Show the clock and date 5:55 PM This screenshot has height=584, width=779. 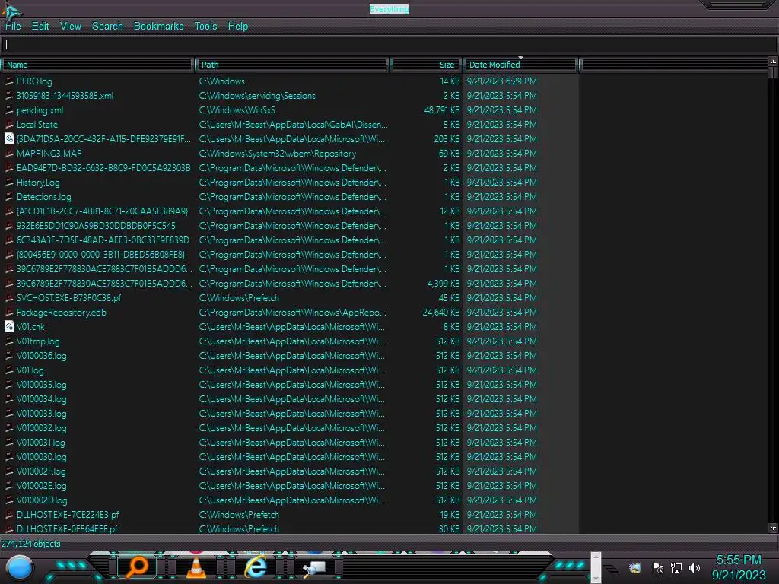[x=739, y=567]
